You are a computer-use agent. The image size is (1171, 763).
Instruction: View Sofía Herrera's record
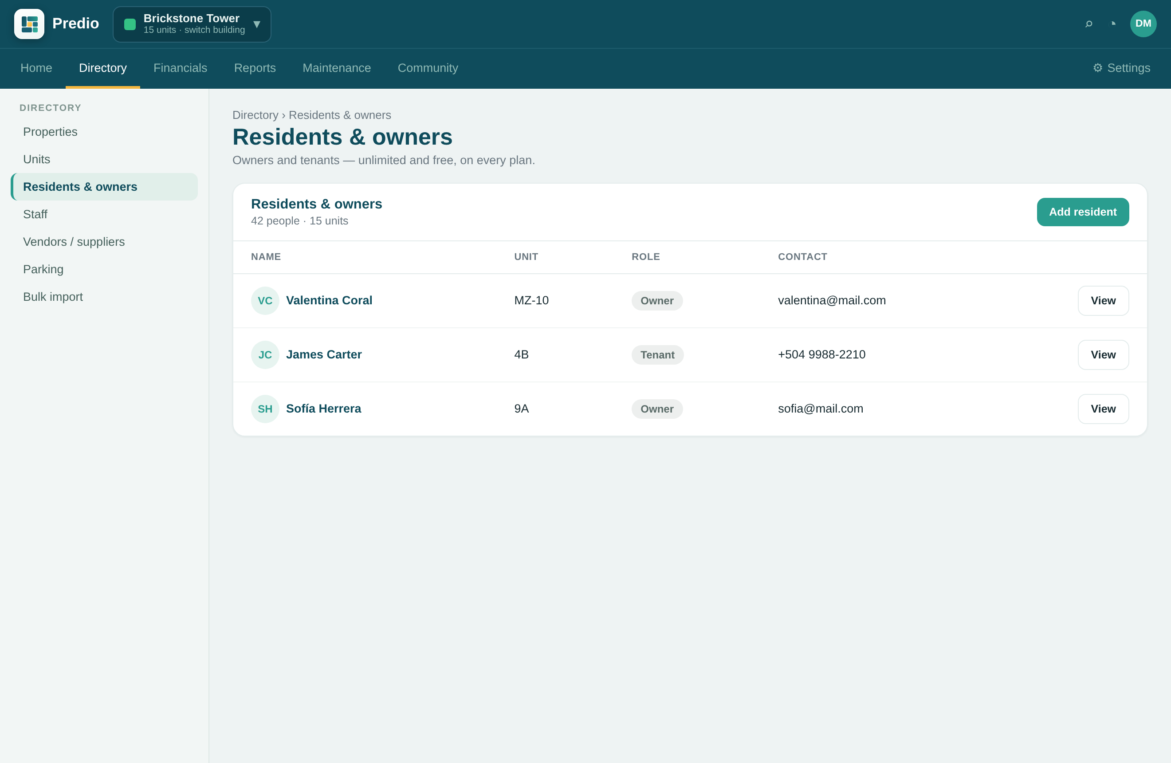click(x=1103, y=409)
